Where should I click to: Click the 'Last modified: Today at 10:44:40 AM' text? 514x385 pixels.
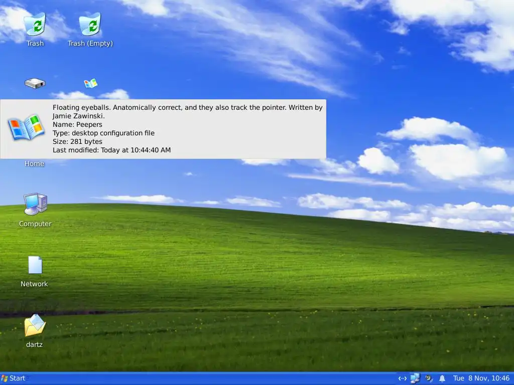pos(112,150)
